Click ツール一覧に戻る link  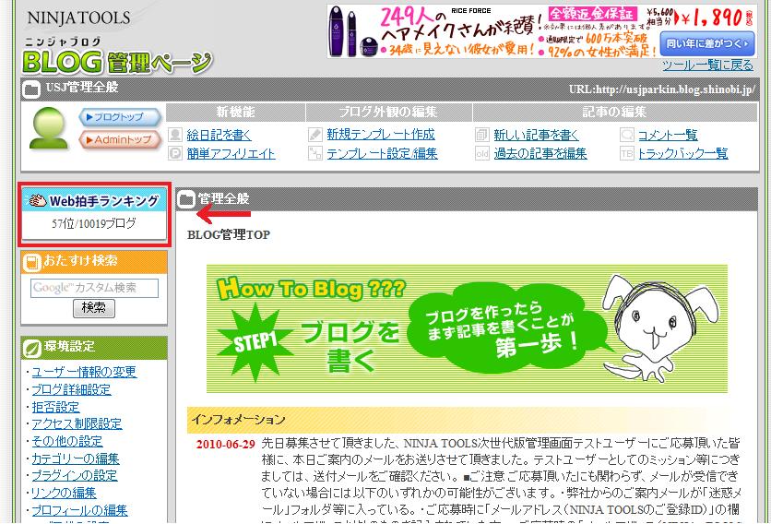pos(707,65)
